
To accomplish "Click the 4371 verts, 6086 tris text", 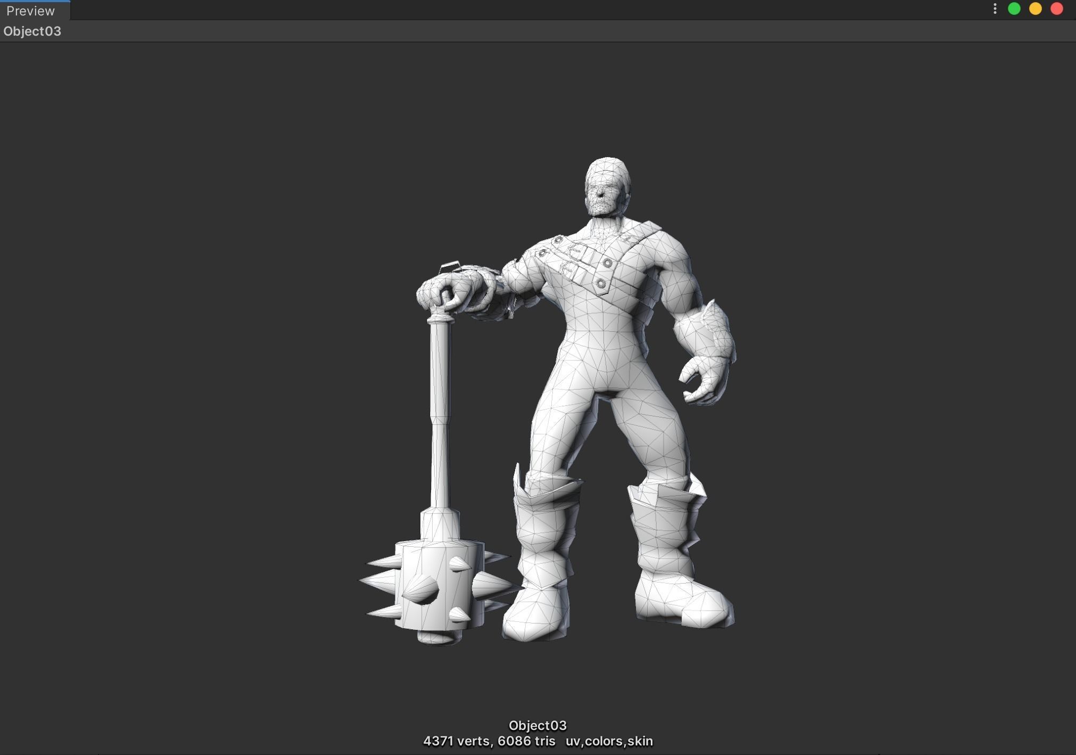I will pos(489,741).
